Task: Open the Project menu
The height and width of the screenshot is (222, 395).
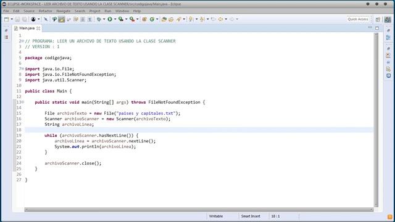Action: (x=94, y=11)
